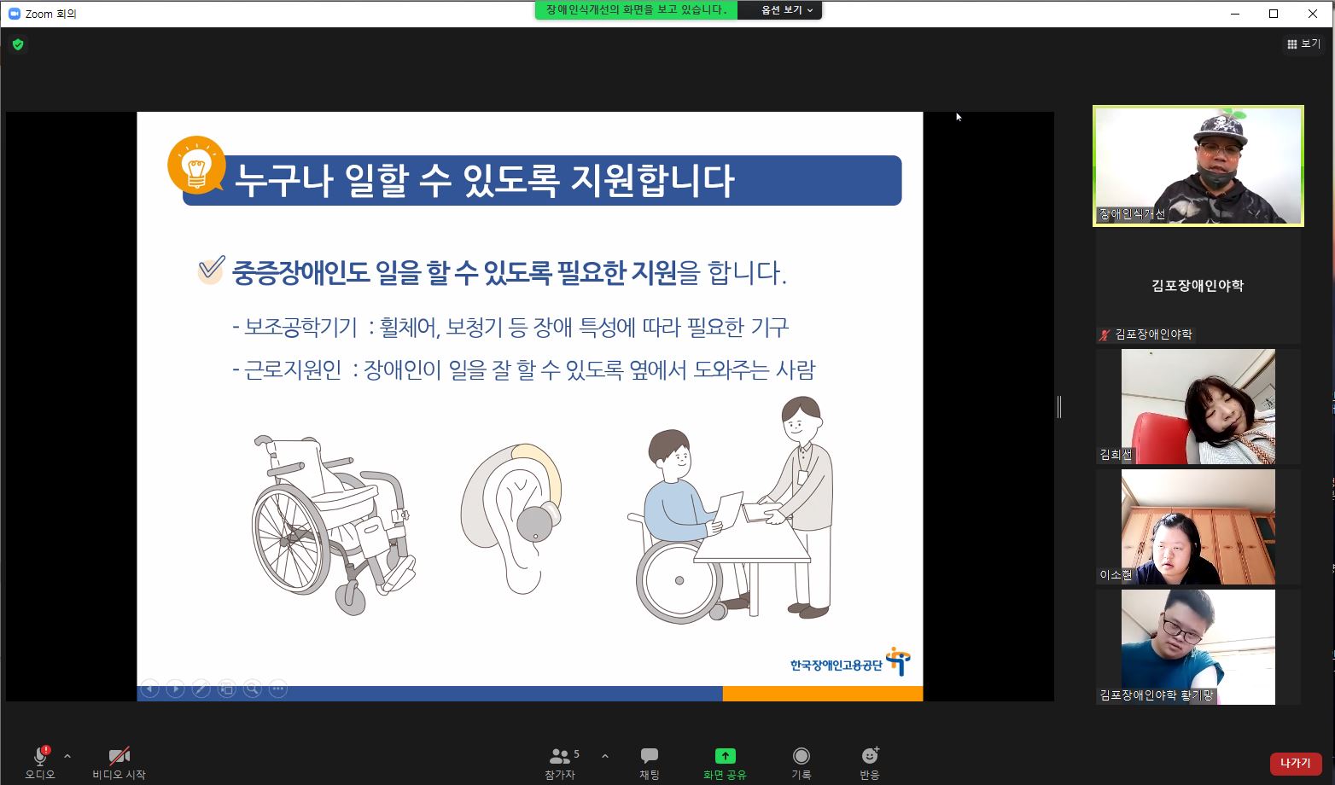Start video with the 비디오 시작 button
1335x785 pixels.
pos(120,763)
